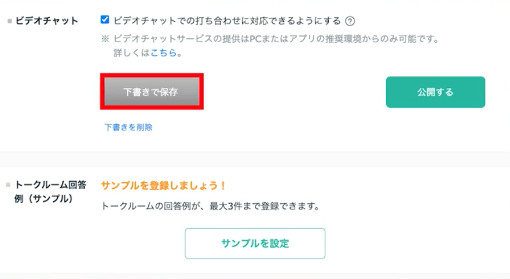Click the bullet marker beside ビデオチャット
The height and width of the screenshot is (279, 510).
8,21
